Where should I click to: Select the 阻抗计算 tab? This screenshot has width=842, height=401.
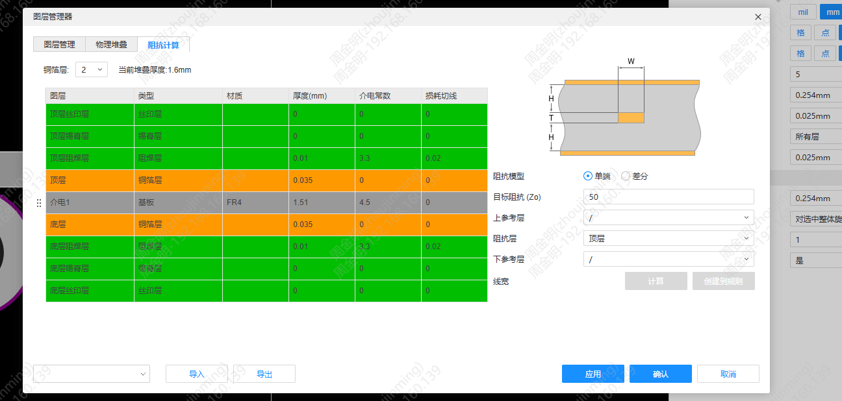point(163,45)
